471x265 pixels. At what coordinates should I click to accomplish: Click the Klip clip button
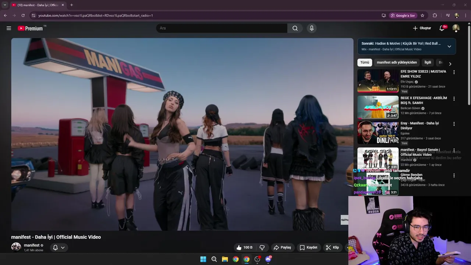tap(332, 247)
